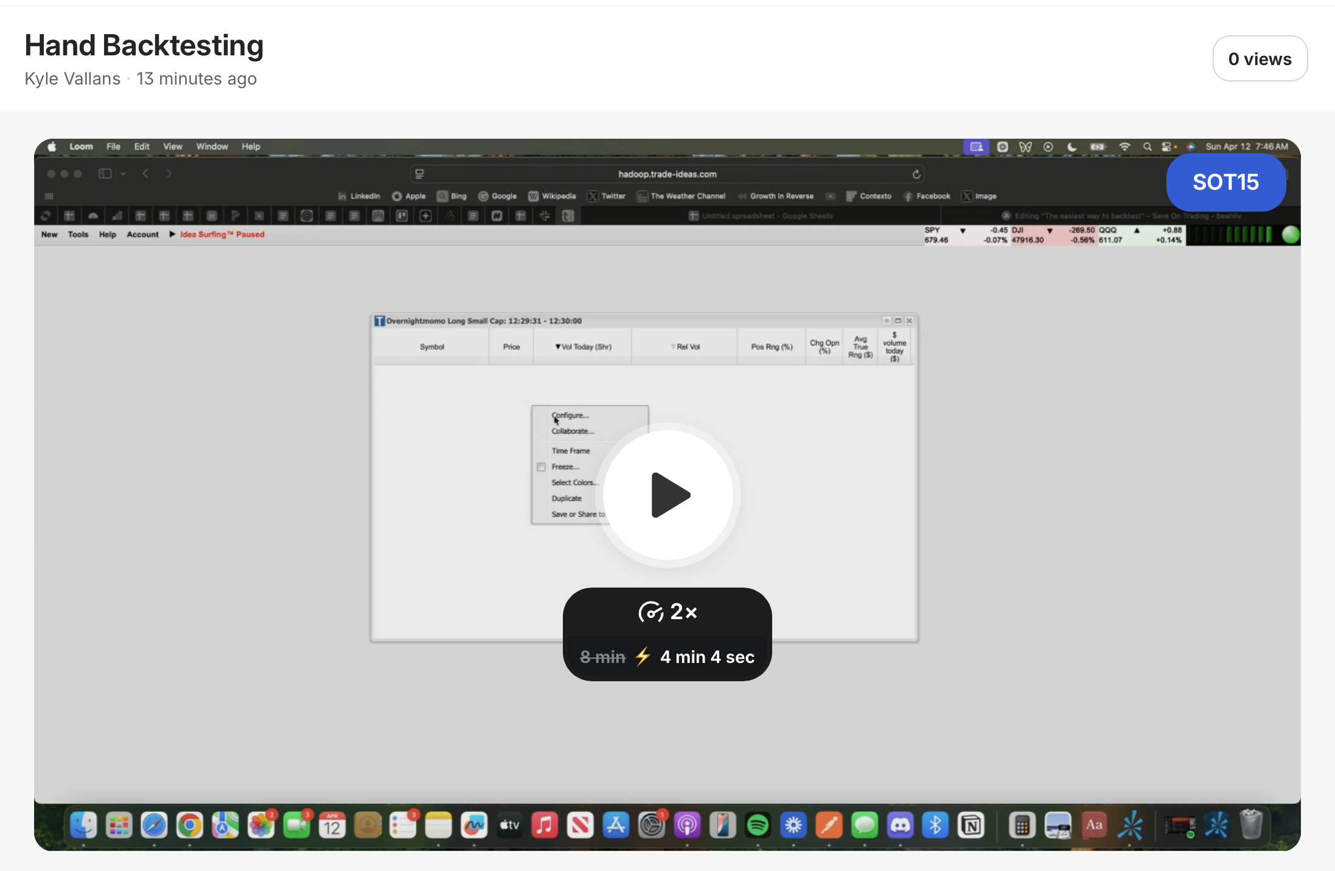Play the Hand Backtesting video
This screenshot has height=871, width=1335.
tap(668, 495)
